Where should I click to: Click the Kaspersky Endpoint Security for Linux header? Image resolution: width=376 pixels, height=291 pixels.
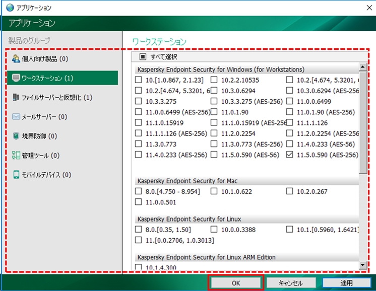pos(247,219)
